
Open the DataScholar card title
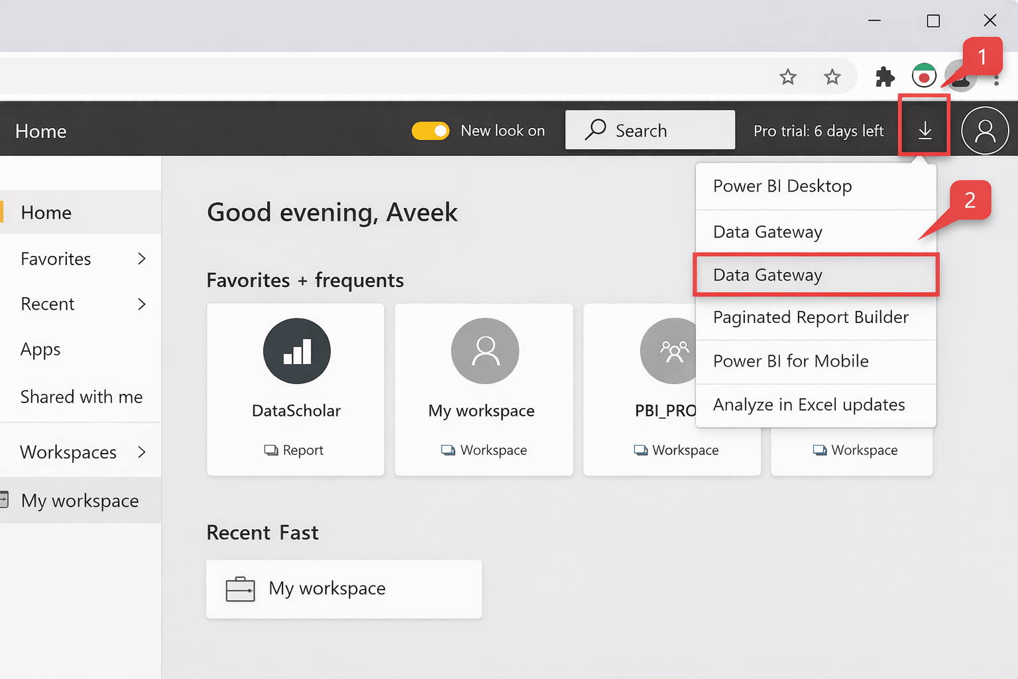[296, 411]
